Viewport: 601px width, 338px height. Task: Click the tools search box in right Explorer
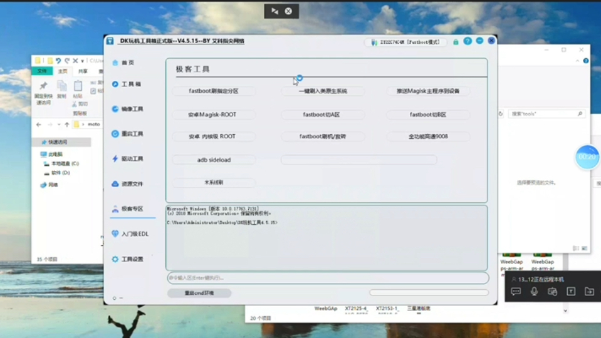(546, 114)
